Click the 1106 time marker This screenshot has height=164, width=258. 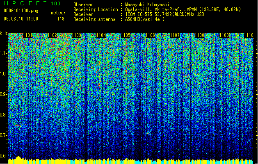tap(151, 35)
